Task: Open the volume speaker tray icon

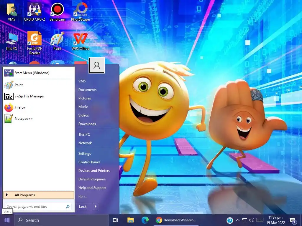Action: [252, 220]
